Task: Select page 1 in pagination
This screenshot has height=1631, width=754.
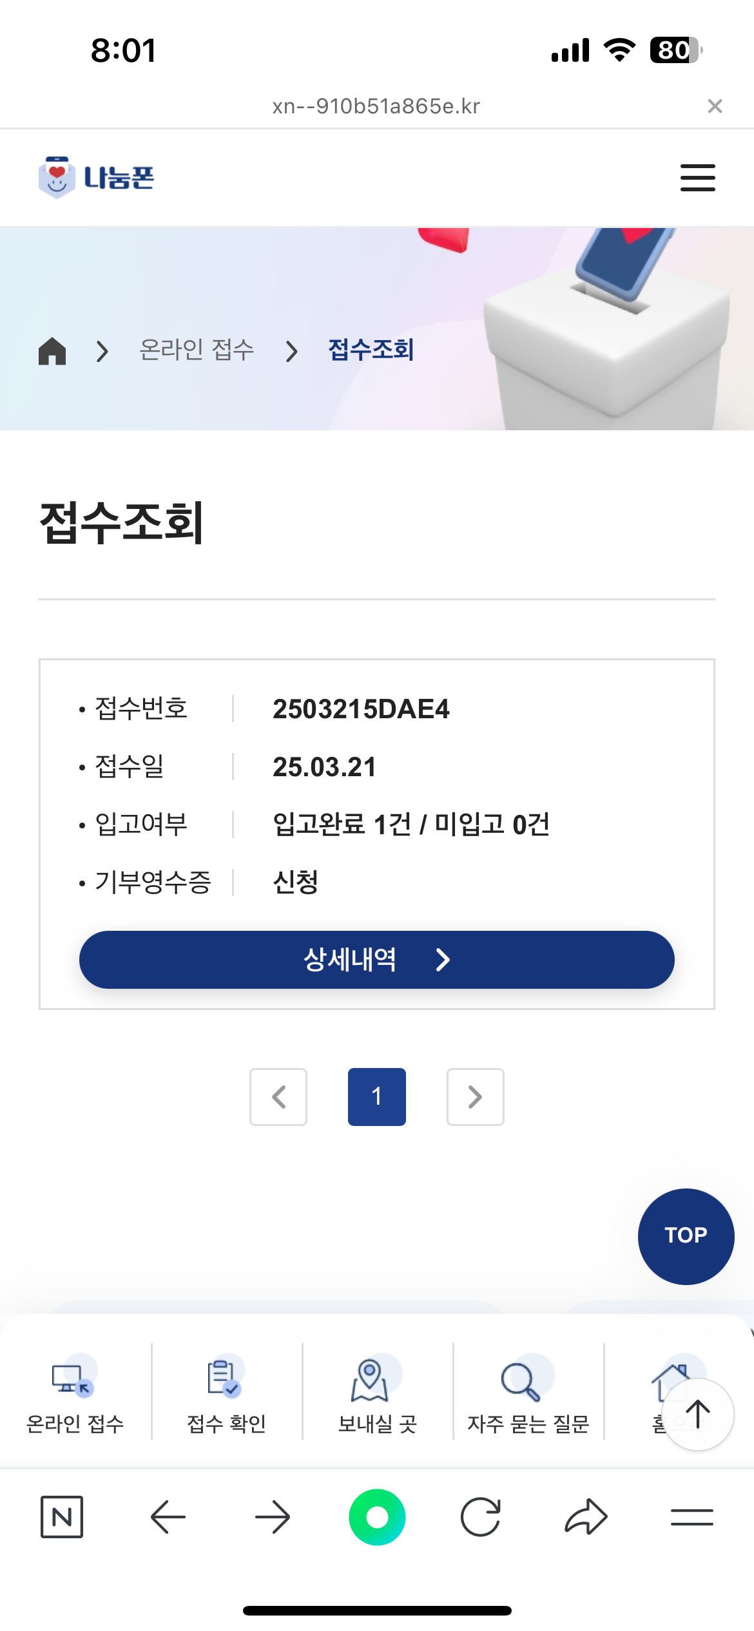Action: pos(377,1097)
